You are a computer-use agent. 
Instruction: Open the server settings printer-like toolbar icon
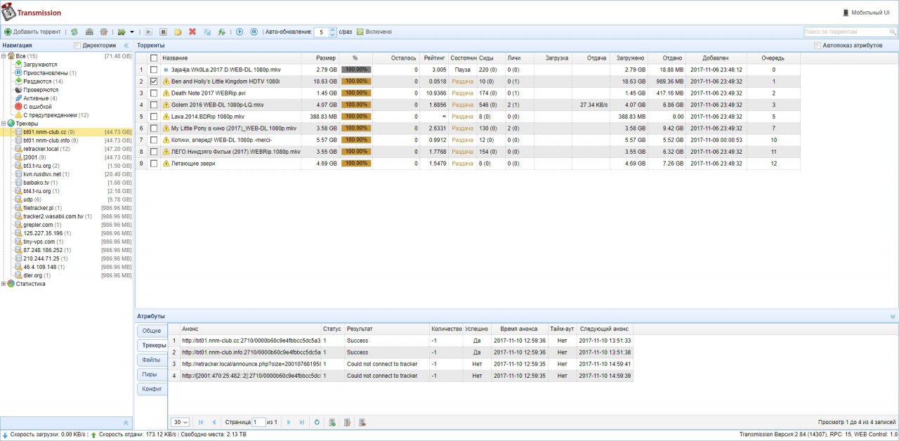(x=89, y=32)
